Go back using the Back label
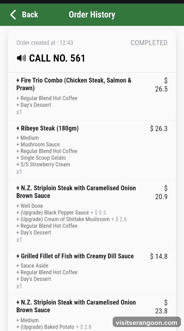This screenshot has width=184, height=331. click(30, 15)
